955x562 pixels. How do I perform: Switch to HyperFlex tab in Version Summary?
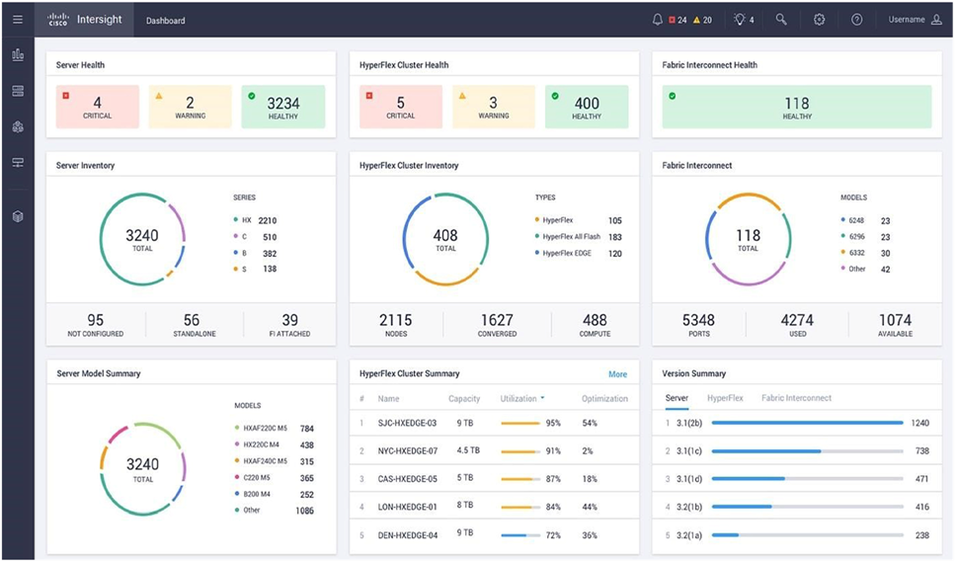point(725,398)
